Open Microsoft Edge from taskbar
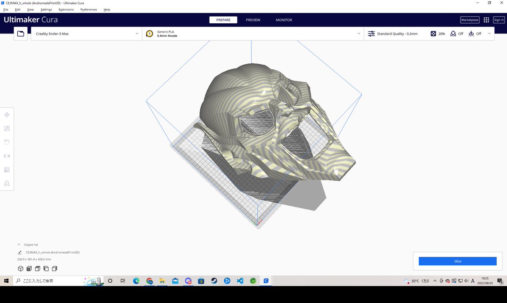Viewport: 507px width, 303px height. point(136,281)
